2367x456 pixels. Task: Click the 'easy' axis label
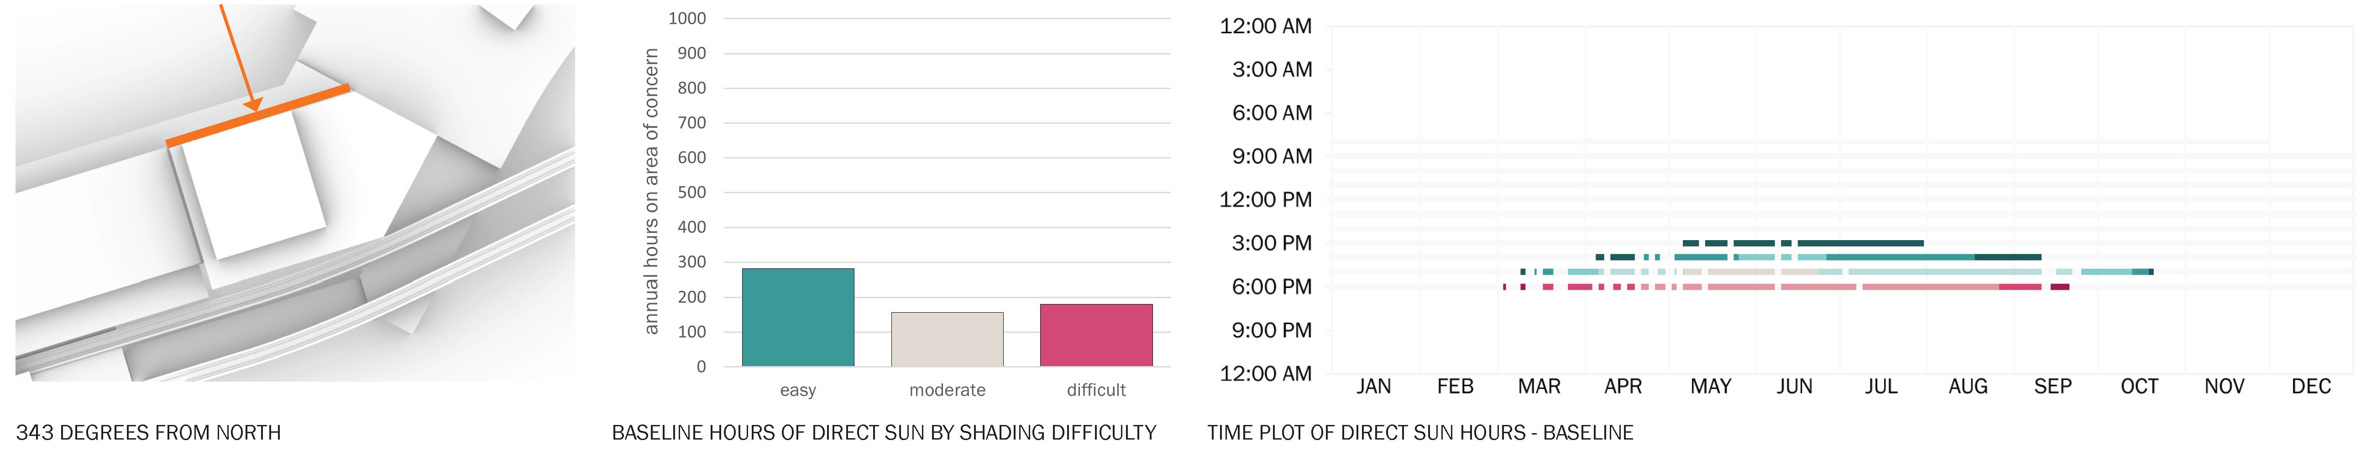point(797,390)
